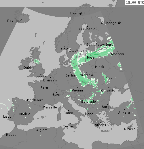
Task: Click the Madrid label in Spain
Action: point(25,114)
